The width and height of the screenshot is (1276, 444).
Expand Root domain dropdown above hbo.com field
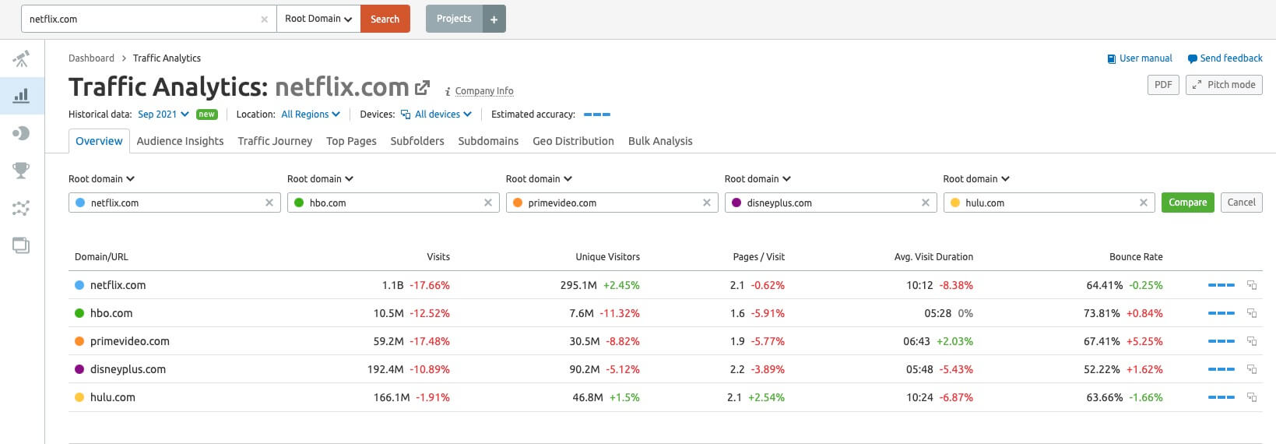[320, 179]
